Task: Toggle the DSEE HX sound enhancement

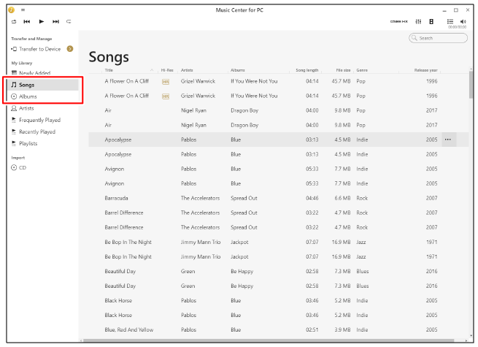Action: coord(399,22)
